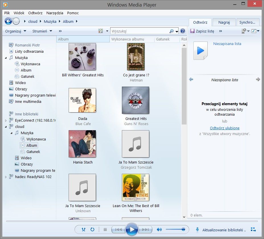This screenshot has height=239, width=264.
Task: Open the Narzędzia menu
Action: click(55, 13)
